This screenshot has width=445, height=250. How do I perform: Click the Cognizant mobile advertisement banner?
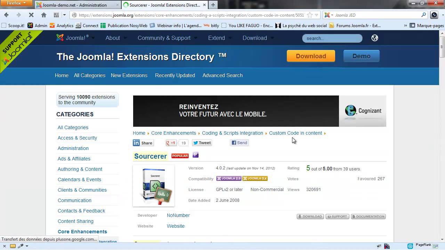click(x=259, y=111)
